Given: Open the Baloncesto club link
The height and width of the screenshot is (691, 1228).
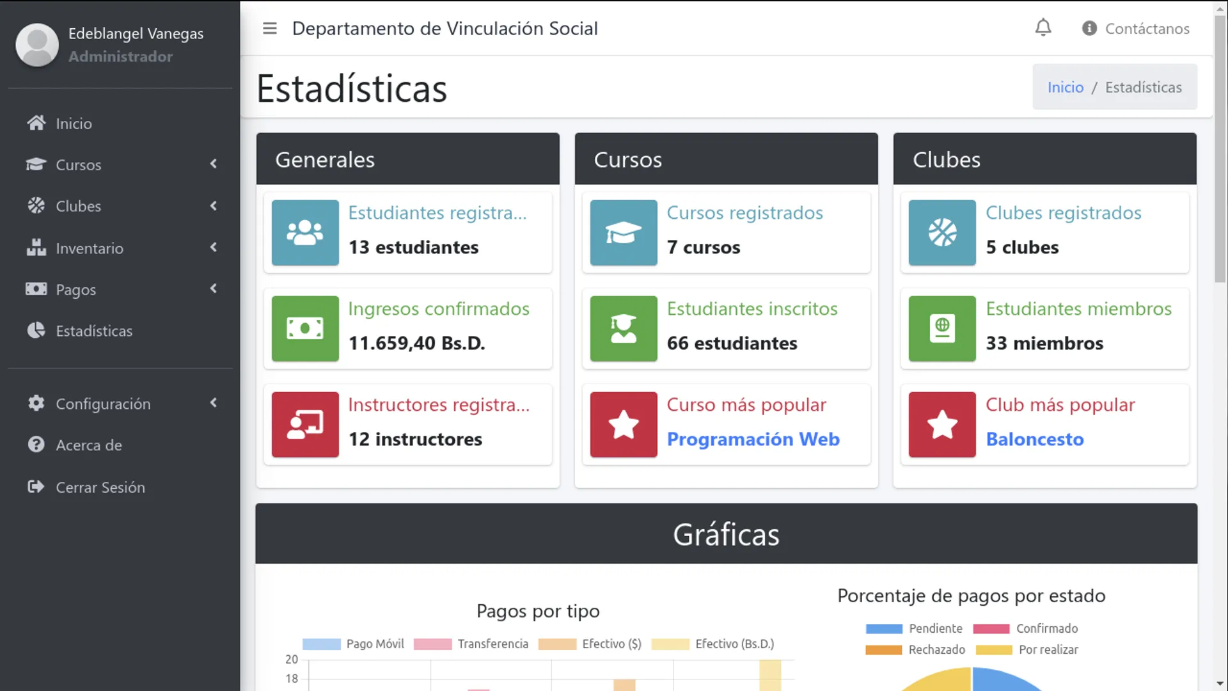Looking at the screenshot, I should point(1035,440).
